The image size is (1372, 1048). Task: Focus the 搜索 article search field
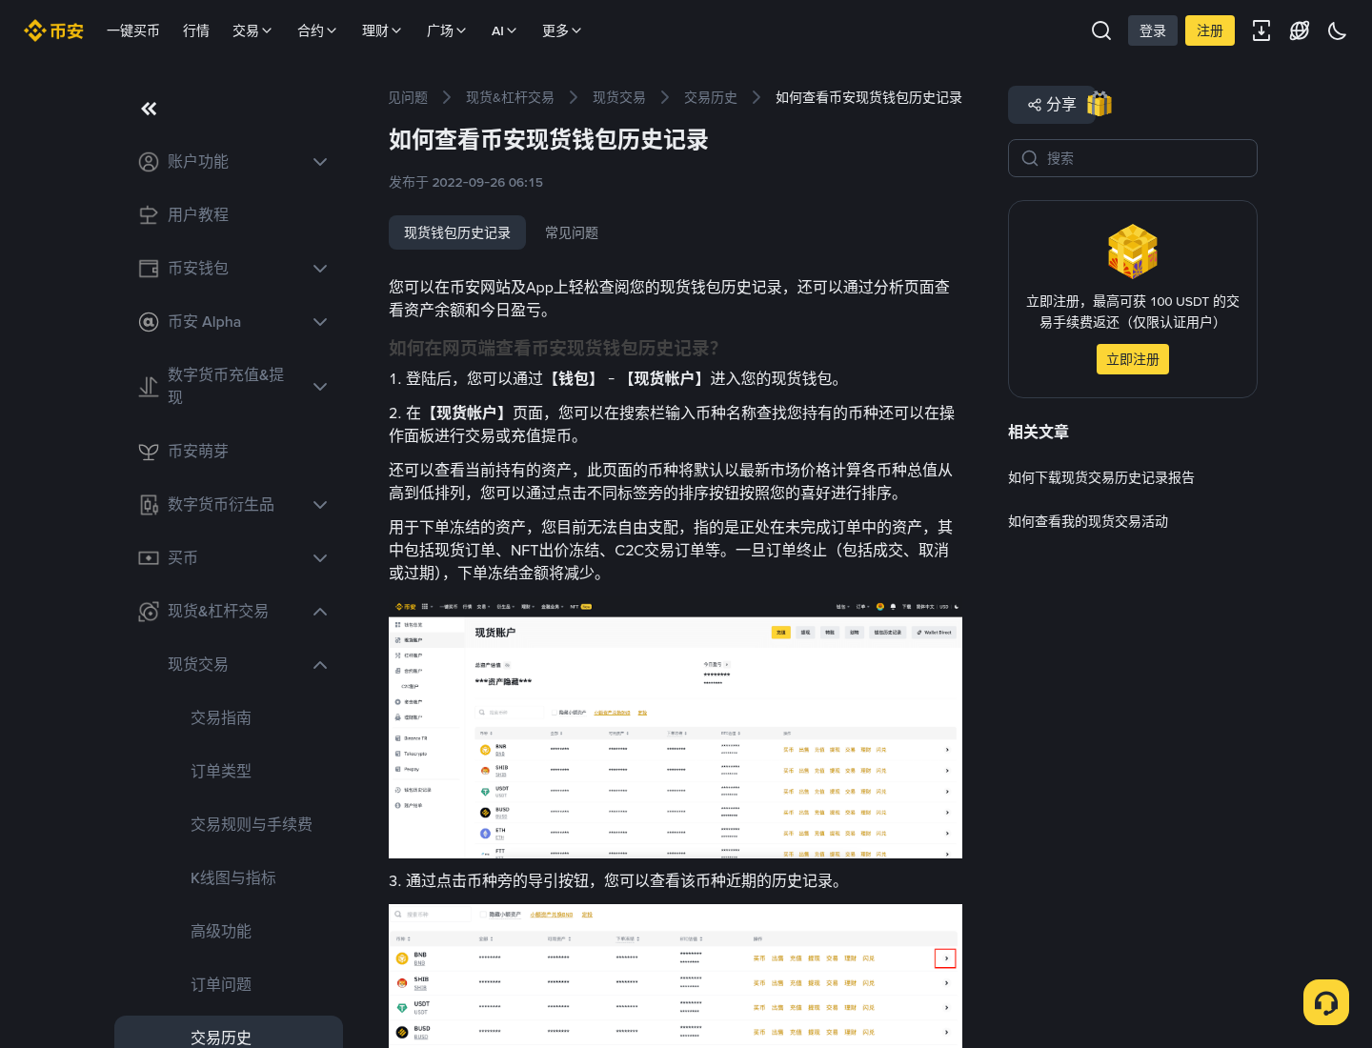pos(1133,158)
